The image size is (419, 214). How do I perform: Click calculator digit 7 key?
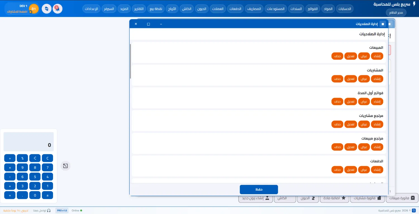tap(47, 167)
